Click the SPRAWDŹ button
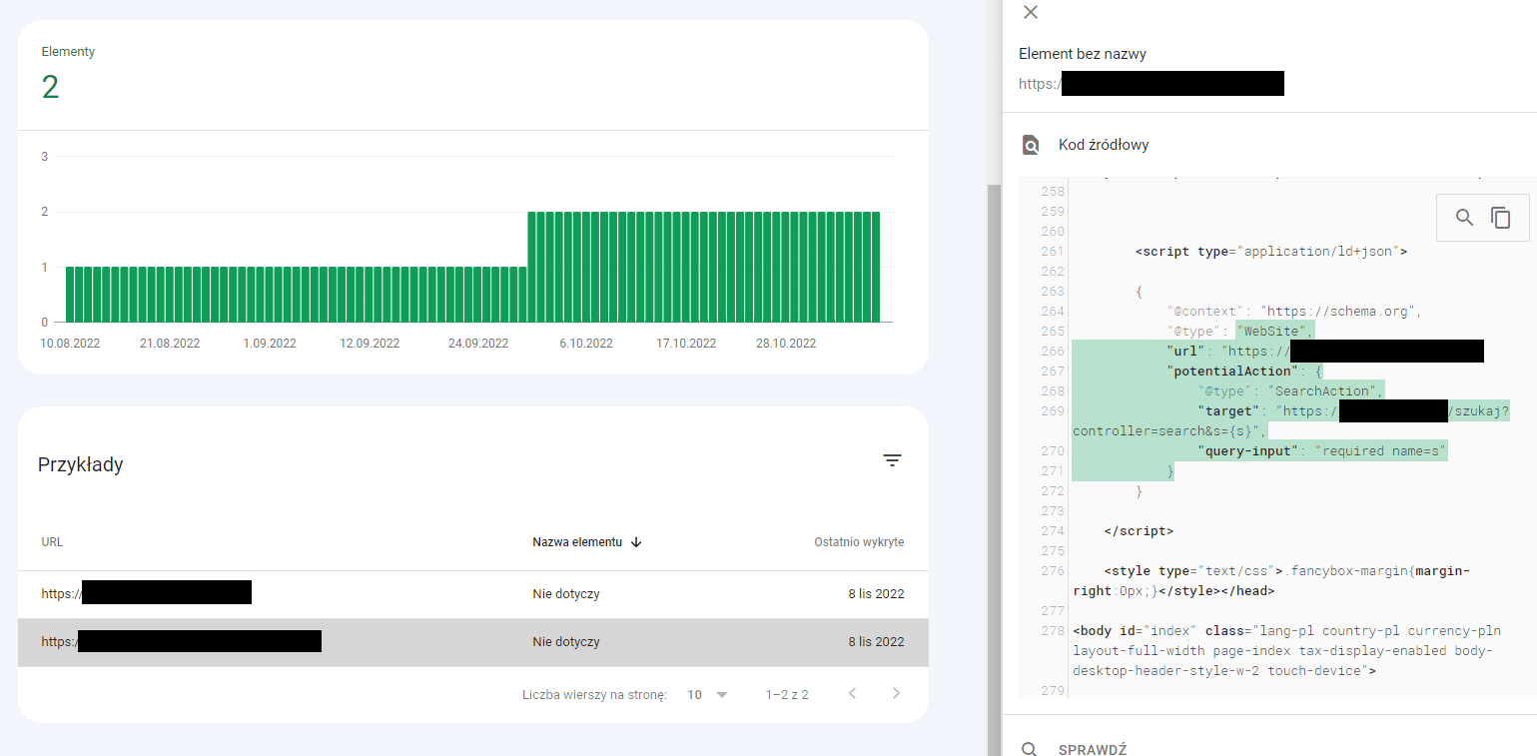Viewport: 1537px width, 756px height. point(1093,749)
